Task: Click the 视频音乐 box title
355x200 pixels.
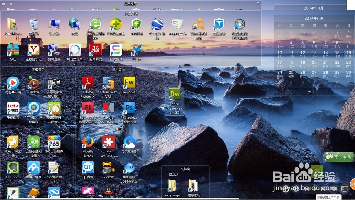Action: (x=38, y=70)
